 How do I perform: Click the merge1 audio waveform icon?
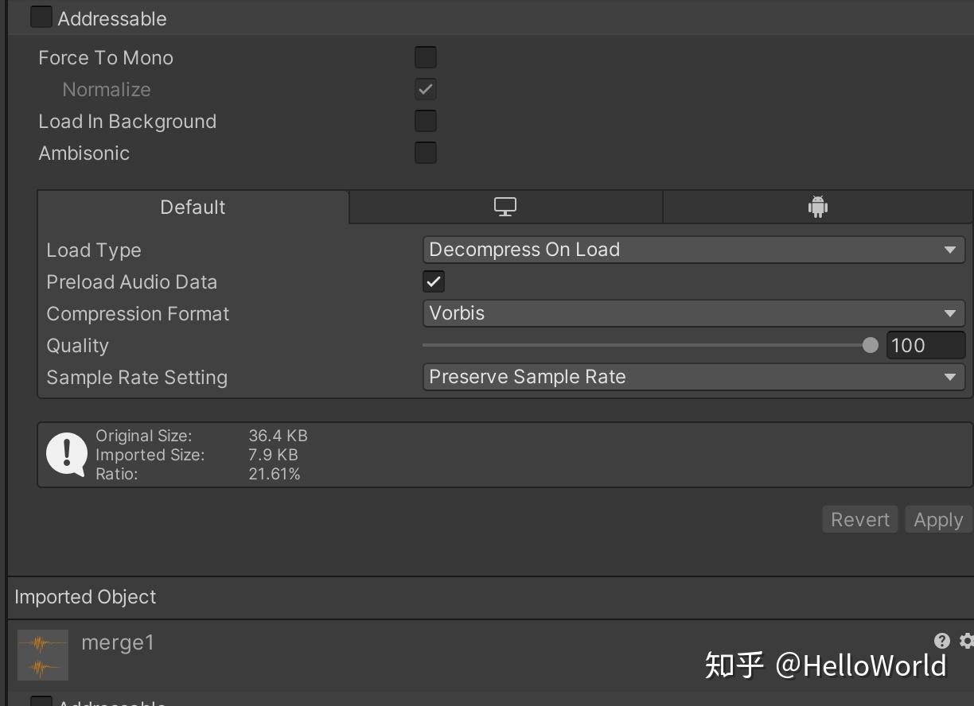point(42,654)
